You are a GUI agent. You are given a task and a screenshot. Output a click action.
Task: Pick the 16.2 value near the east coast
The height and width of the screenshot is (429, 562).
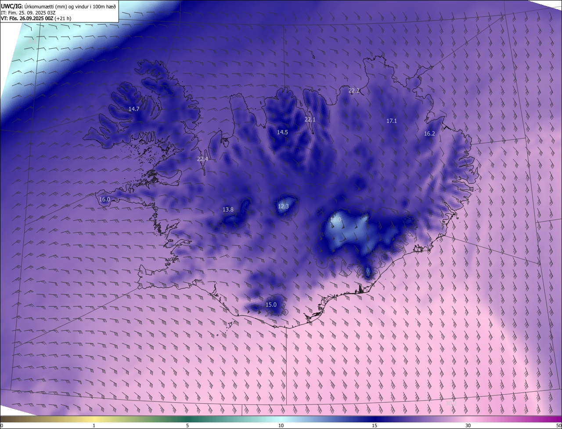[429, 133]
